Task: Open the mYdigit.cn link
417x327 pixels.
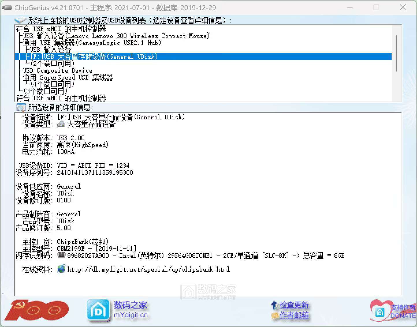Action: click(131, 315)
